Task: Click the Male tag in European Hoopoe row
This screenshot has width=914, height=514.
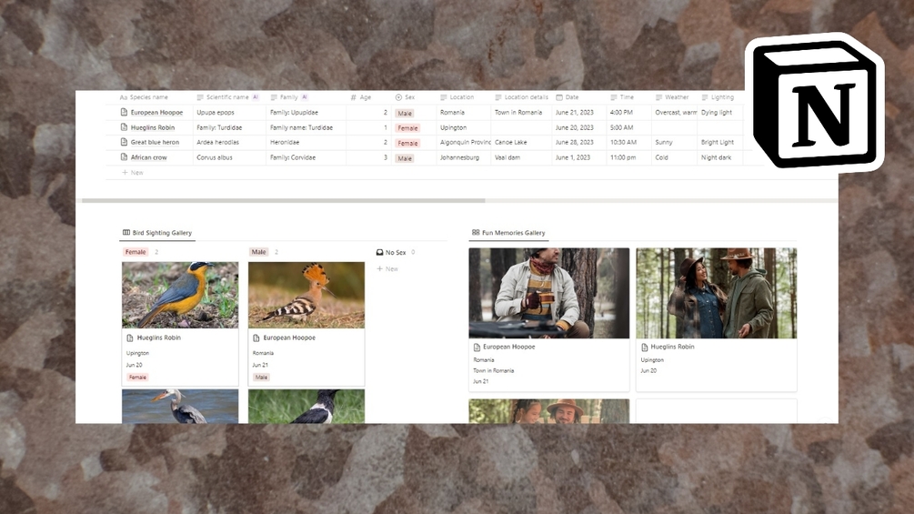Action: click(405, 113)
